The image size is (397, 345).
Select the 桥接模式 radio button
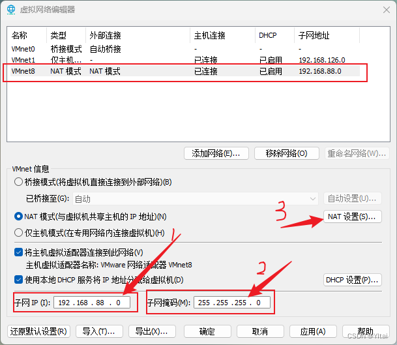(x=18, y=182)
